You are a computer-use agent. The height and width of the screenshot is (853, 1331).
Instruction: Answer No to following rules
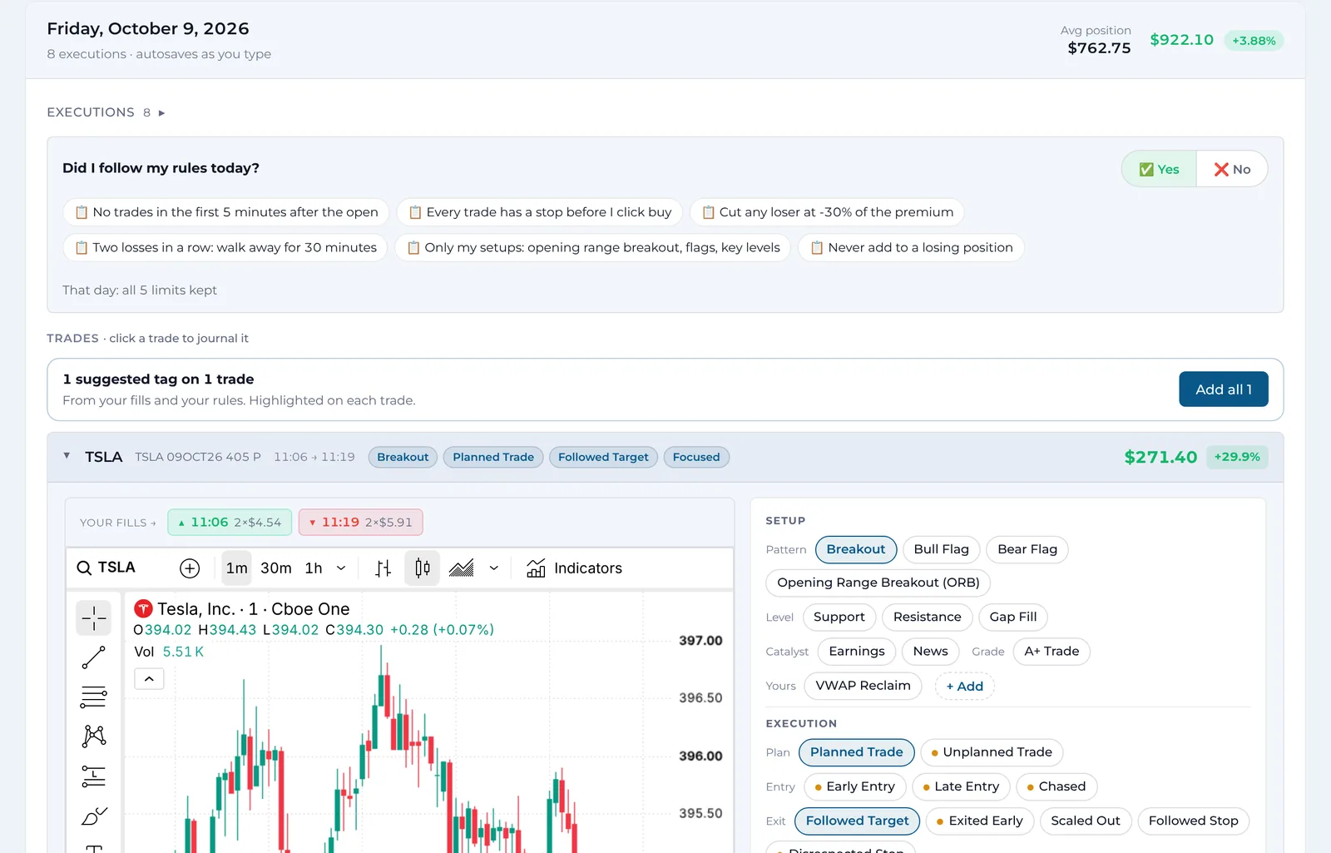tap(1232, 169)
